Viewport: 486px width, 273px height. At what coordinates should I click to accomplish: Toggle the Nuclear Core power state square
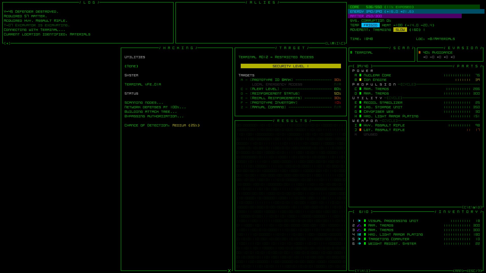360,75
